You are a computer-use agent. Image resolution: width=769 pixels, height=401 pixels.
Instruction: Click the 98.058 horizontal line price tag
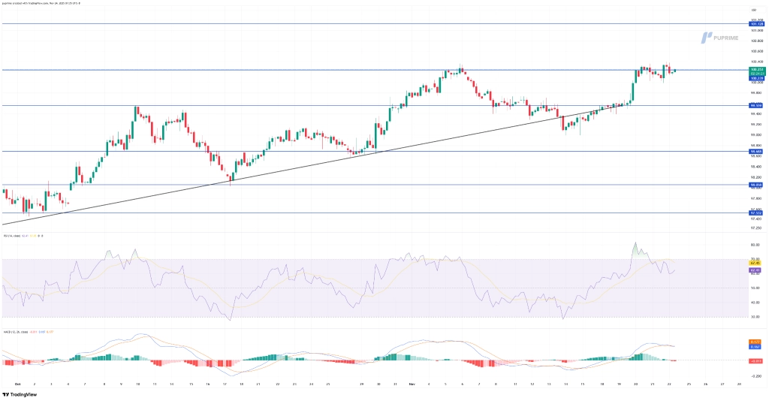click(x=756, y=184)
